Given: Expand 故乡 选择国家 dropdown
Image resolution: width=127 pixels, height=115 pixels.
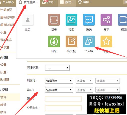Looking at the screenshot, I should pos(59,90).
